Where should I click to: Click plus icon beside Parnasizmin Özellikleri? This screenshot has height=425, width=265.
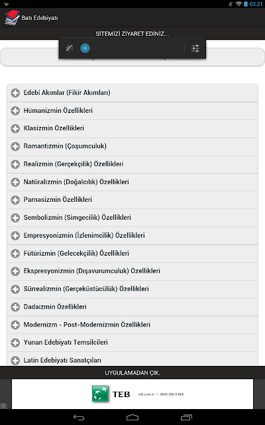point(15,200)
